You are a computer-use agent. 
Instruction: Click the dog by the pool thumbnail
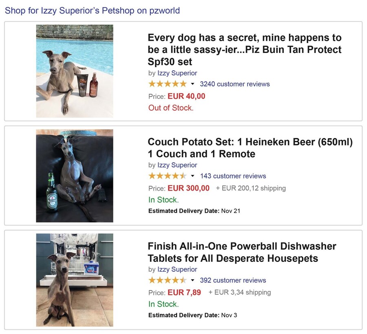[x=75, y=71]
